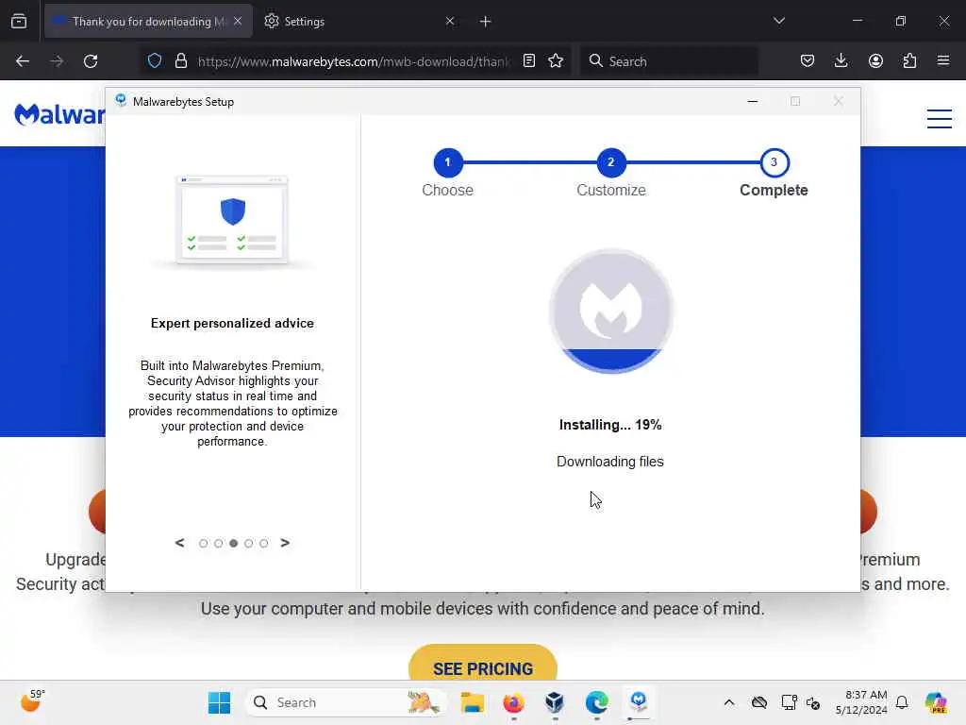
Task: Select the first carousel dot
Action: coord(204,543)
